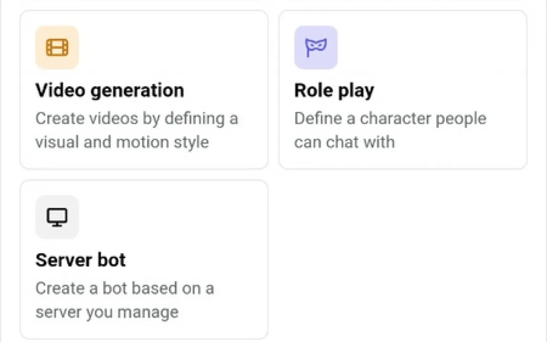
Task: Select the Role play heading
Action: pos(334,90)
